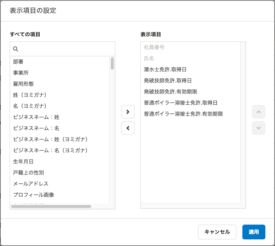Select 部署 in all items list

pyautogui.click(x=19, y=62)
